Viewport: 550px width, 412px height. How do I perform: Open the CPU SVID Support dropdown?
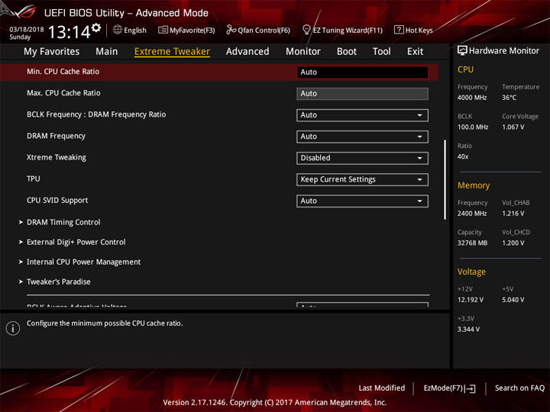(362, 201)
